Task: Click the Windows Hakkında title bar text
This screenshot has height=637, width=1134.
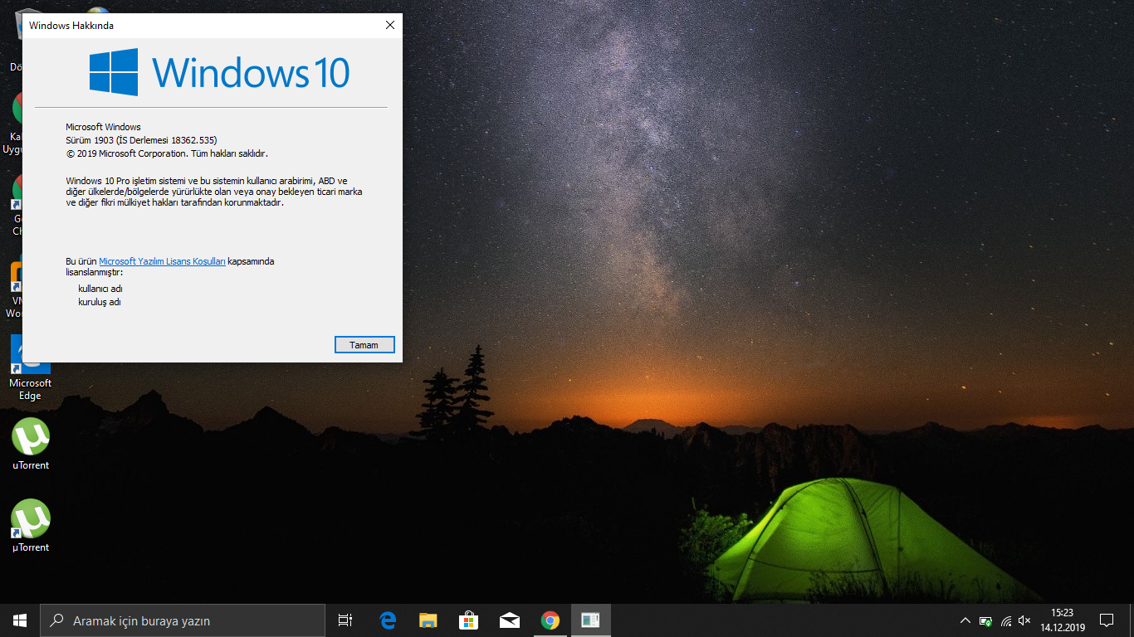Action: click(x=71, y=26)
